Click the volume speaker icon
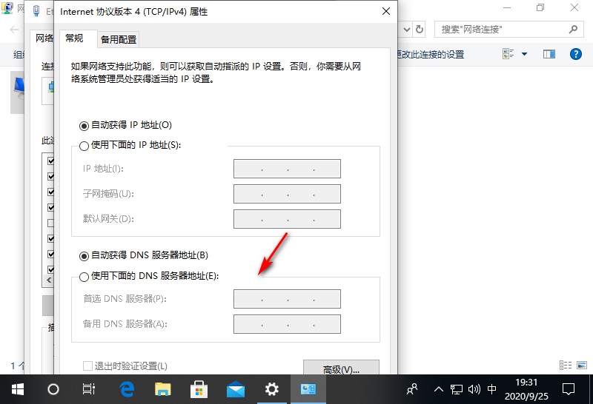Viewport: 593px width, 404px height. point(474,389)
